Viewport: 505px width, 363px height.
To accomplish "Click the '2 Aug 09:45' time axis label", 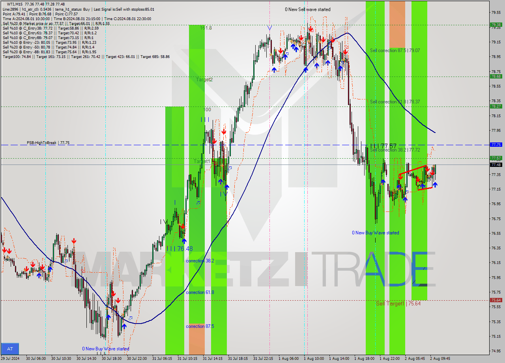I will (x=440, y=358).
